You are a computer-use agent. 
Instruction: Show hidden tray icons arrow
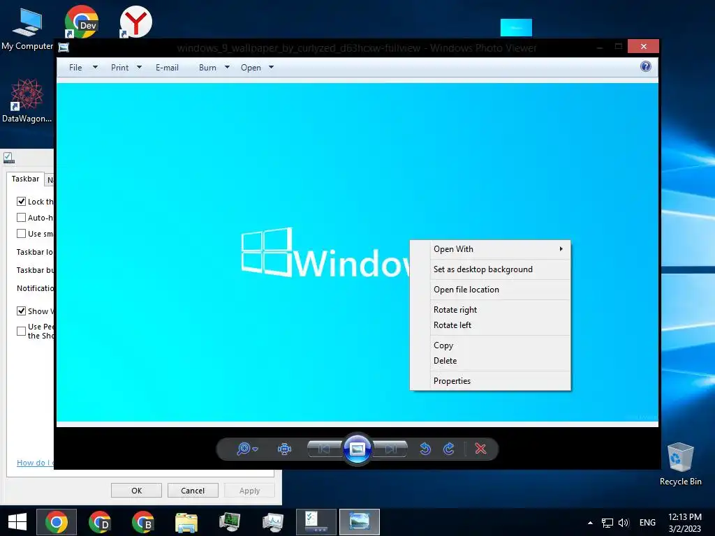tap(590, 523)
